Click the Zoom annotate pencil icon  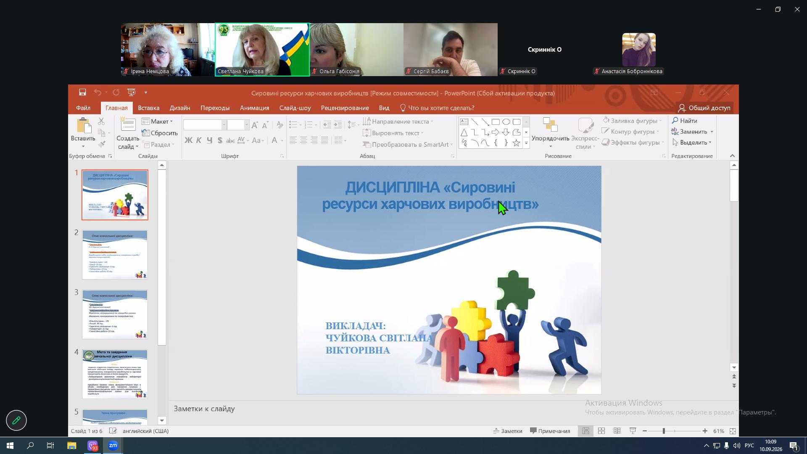click(x=16, y=420)
